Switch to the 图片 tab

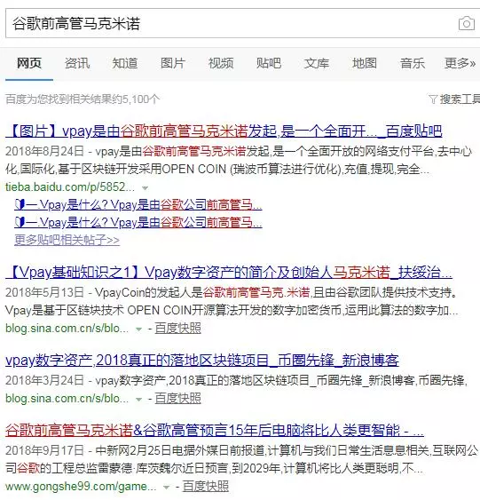pos(173,63)
